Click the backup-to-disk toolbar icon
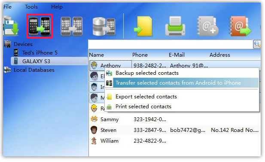 11,26
